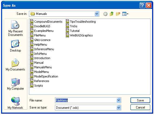Open My Recent Documents shortcut
Screen dimensions: 154x115
point(15,28)
